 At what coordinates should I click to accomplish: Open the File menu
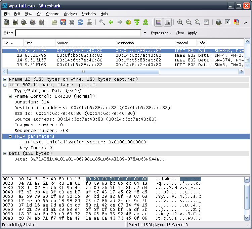[7, 14]
